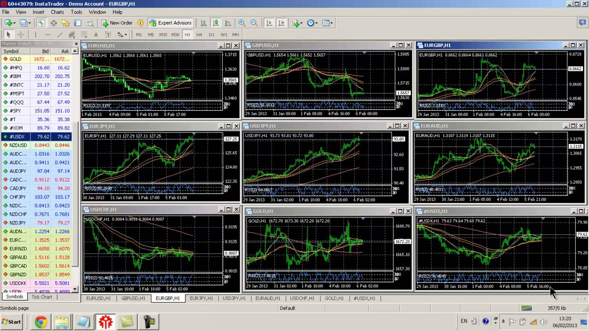Select the GOLD row in Market Watch

click(x=36, y=59)
